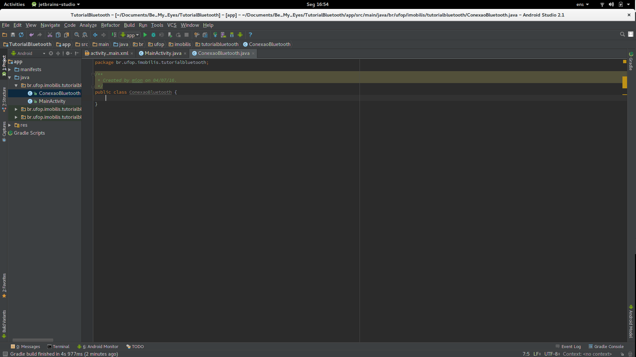The height and width of the screenshot is (357, 636).
Task: Click Attach debugger to Android process
Action: pyautogui.click(x=170, y=35)
